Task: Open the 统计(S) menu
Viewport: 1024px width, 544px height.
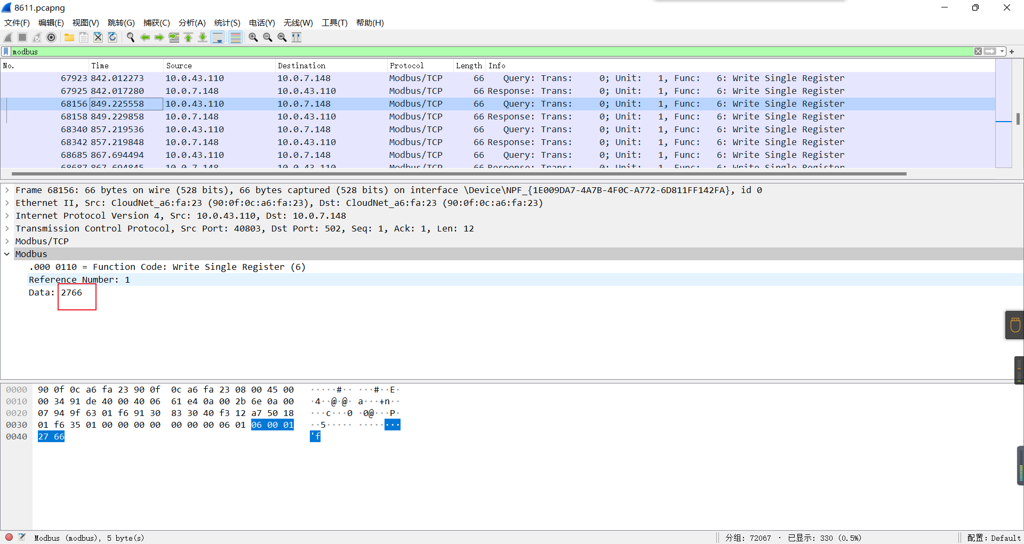Action: click(227, 23)
